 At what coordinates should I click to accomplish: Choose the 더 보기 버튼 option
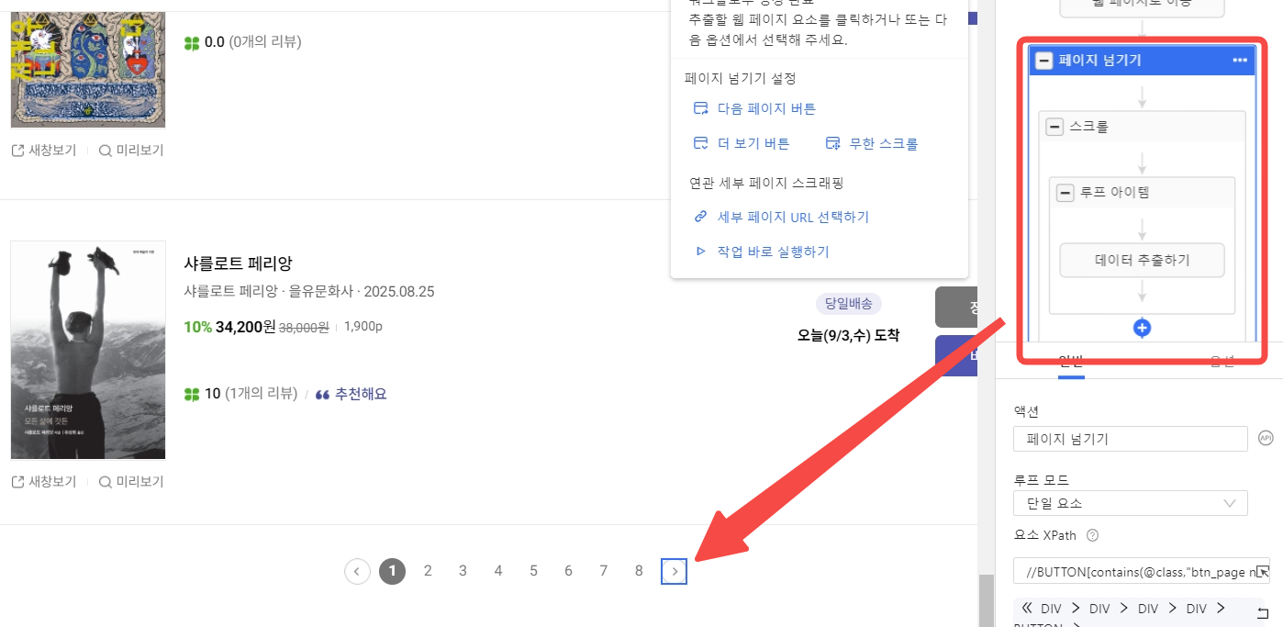point(753,143)
